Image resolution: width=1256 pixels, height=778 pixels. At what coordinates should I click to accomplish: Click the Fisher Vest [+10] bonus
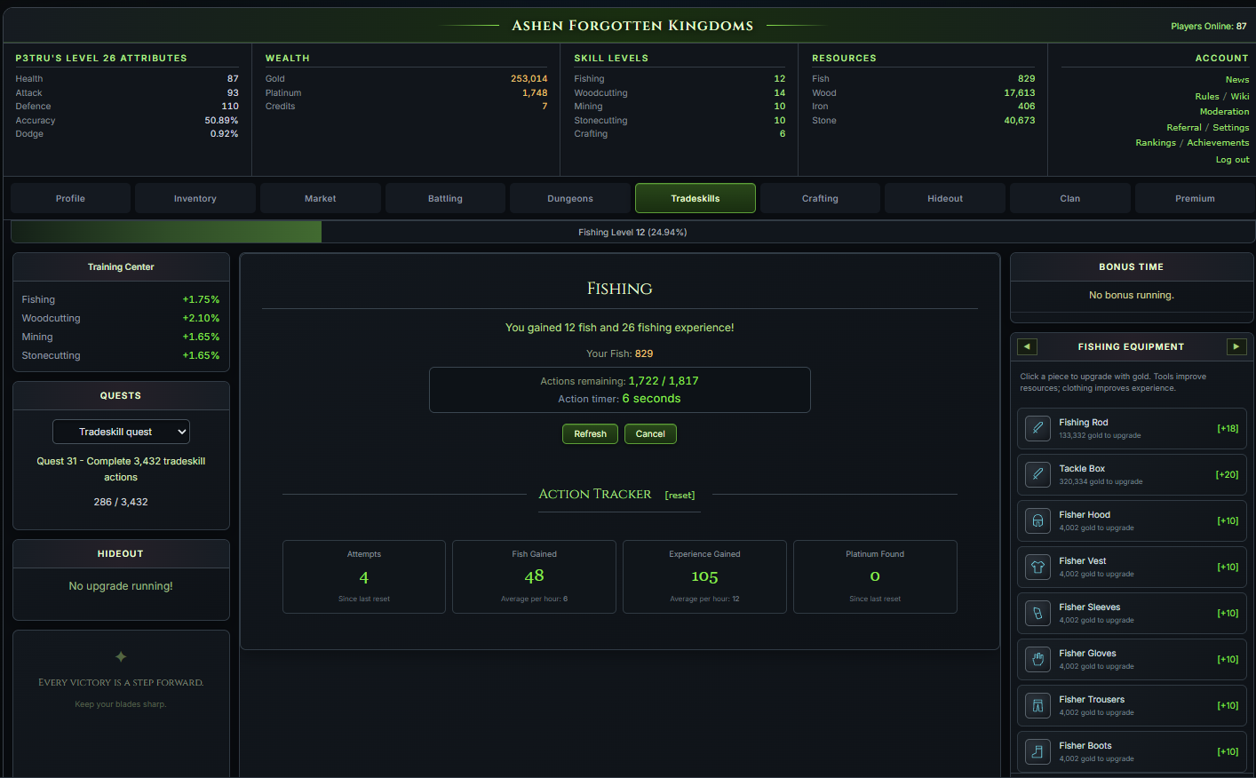coord(1228,567)
